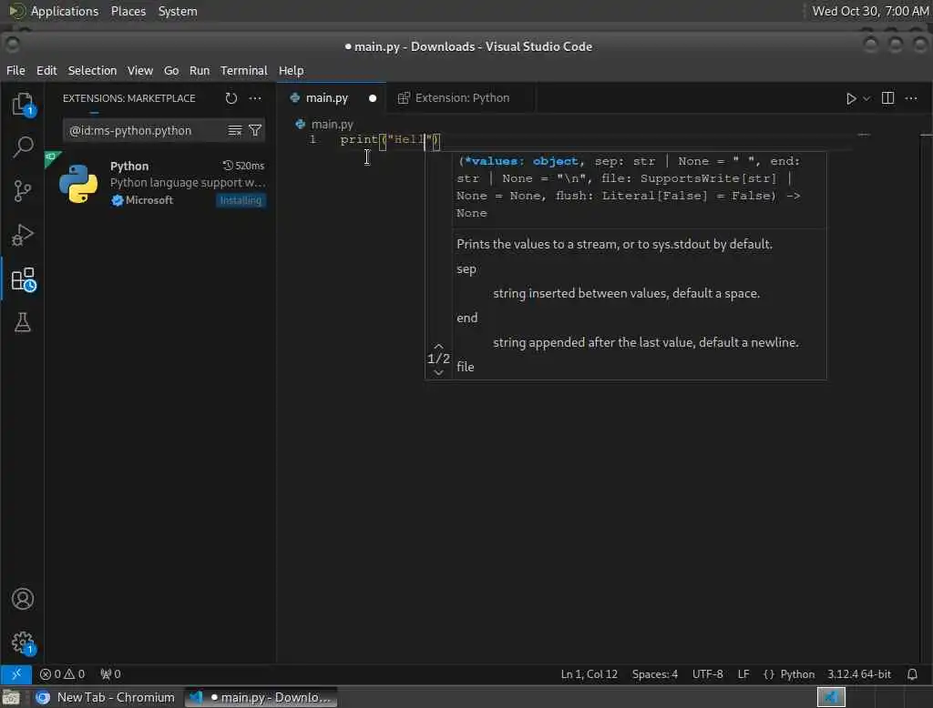The width and height of the screenshot is (933, 708).
Task: Open the Source Control view
Action: (23, 191)
